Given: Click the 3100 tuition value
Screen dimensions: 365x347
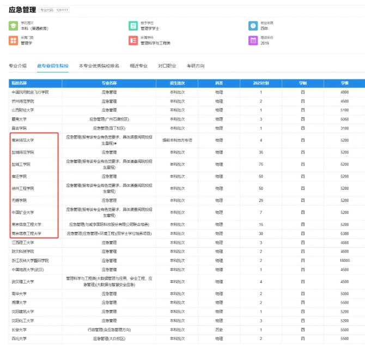Looking at the screenshot, I should tap(345, 128).
